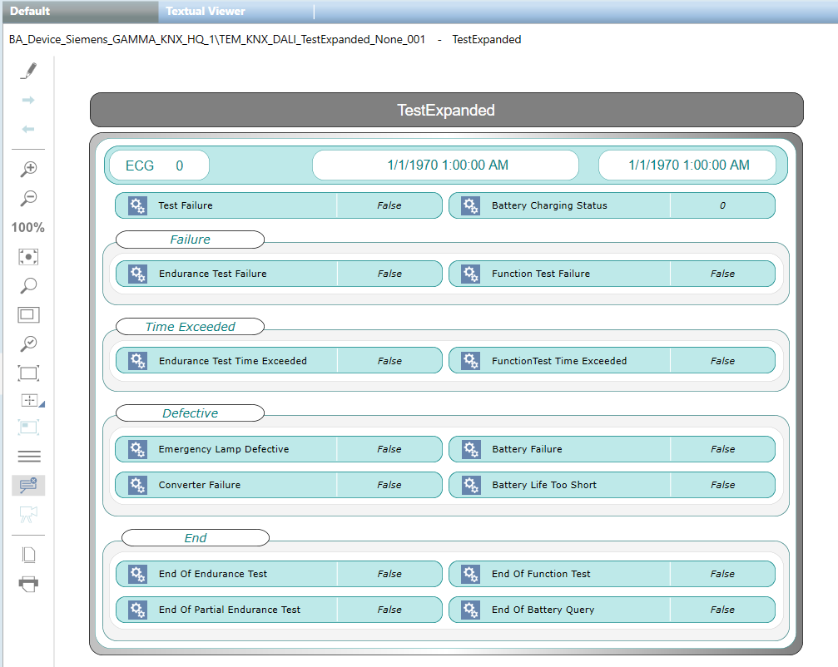Click the blank page icon above printer

29,555
